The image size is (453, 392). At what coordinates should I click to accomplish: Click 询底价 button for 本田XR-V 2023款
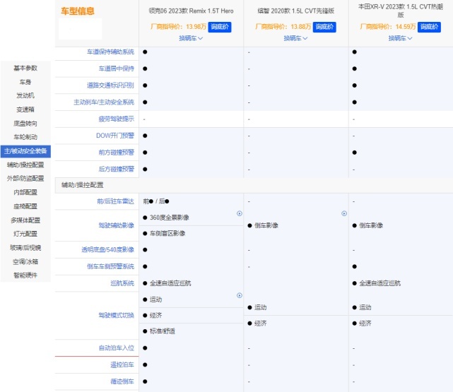point(429,27)
